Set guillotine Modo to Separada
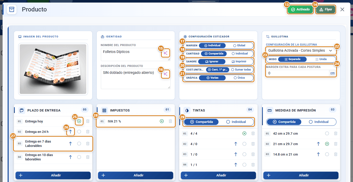353x182 pixels. (292, 59)
